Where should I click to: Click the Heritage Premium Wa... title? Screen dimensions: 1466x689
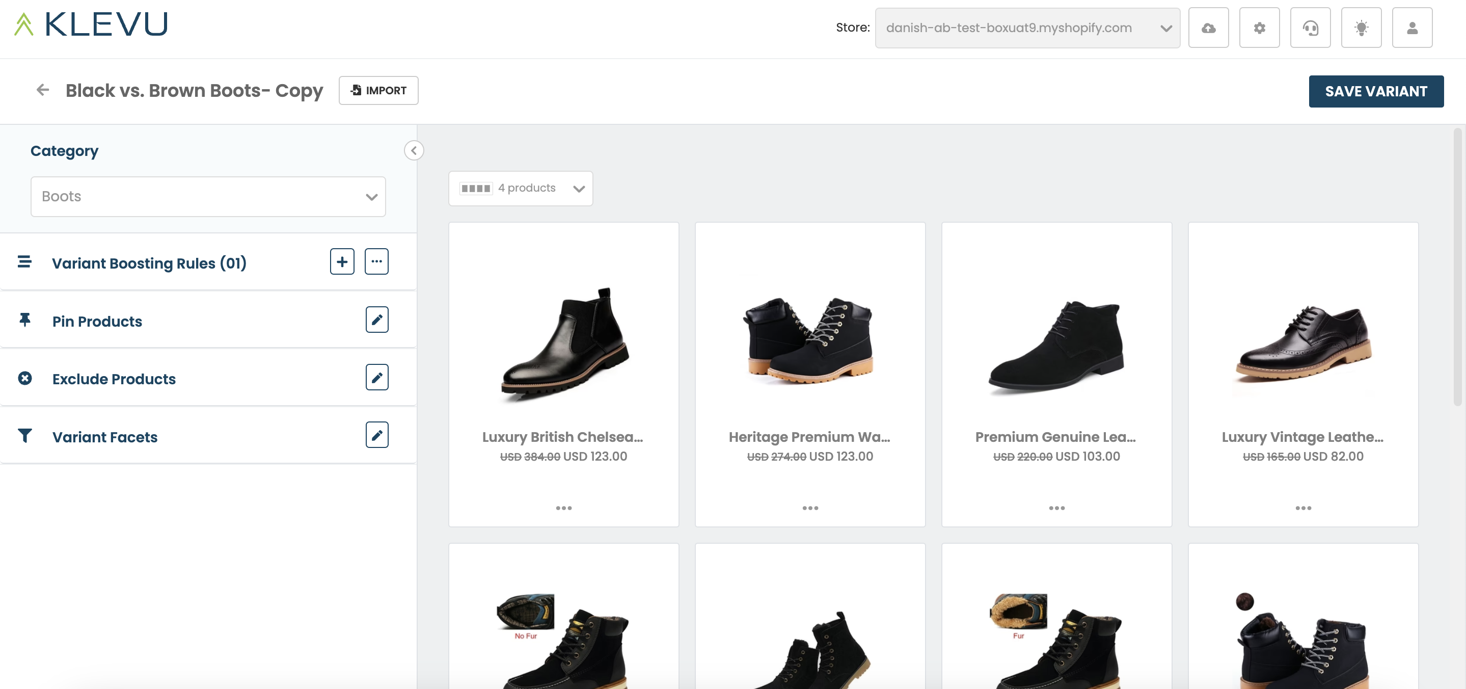[x=809, y=437]
